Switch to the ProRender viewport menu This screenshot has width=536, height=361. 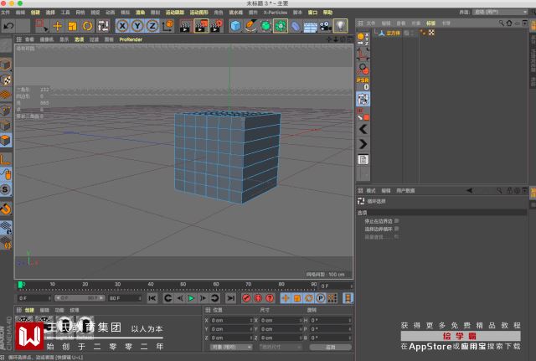click(131, 39)
